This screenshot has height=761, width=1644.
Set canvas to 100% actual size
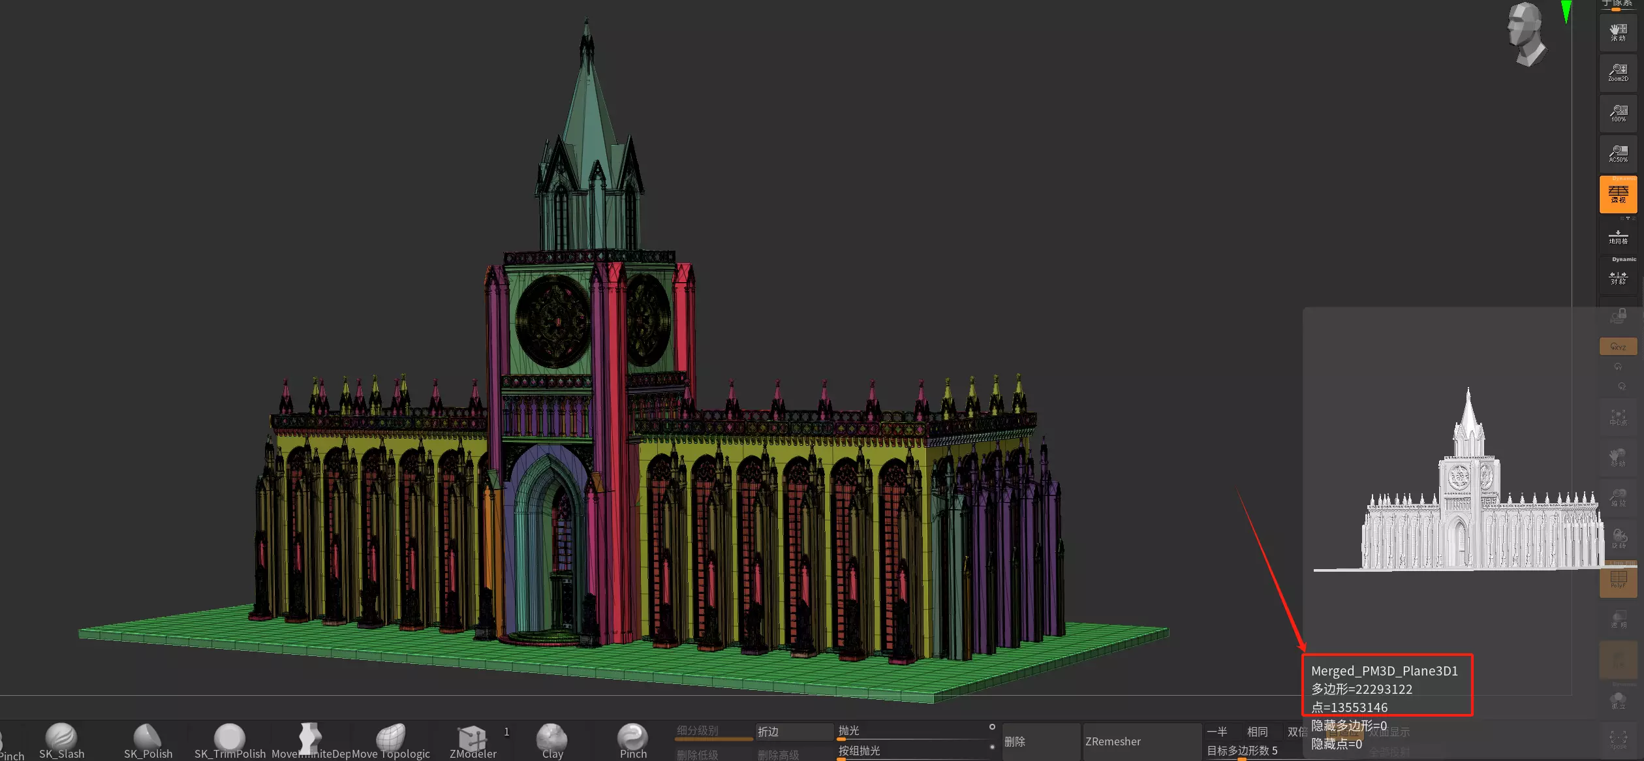(1618, 114)
